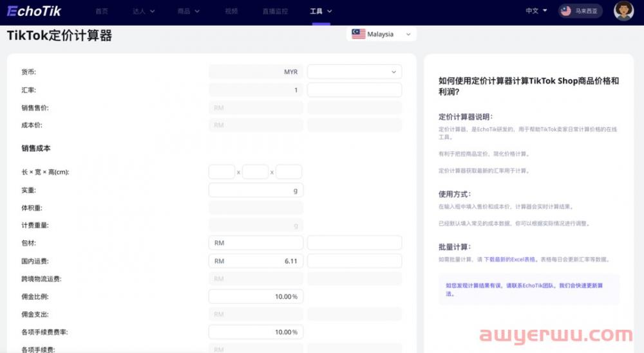The height and width of the screenshot is (353, 644).
Task: Click the EchoTik logo
Action: pos(34,11)
